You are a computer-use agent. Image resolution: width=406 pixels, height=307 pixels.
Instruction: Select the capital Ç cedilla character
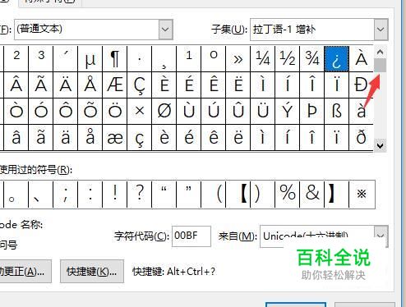pos(140,85)
